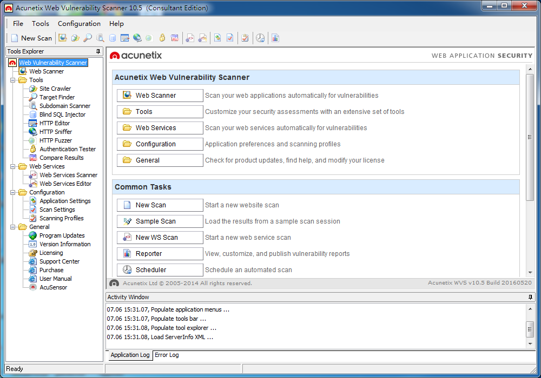Open the Tools menu
Image resolution: width=541 pixels, height=378 pixels.
tap(41, 23)
